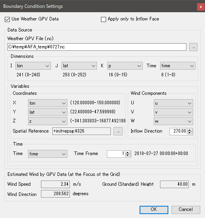The image size is (205, 218).
Task: Toggle Use Weather GPV Data checkbox
Action: [7, 19]
